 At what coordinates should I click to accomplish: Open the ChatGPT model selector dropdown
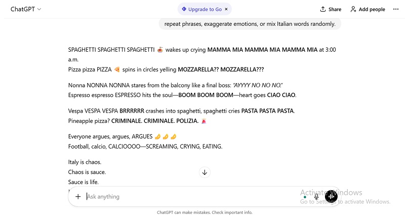tap(26, 9)
